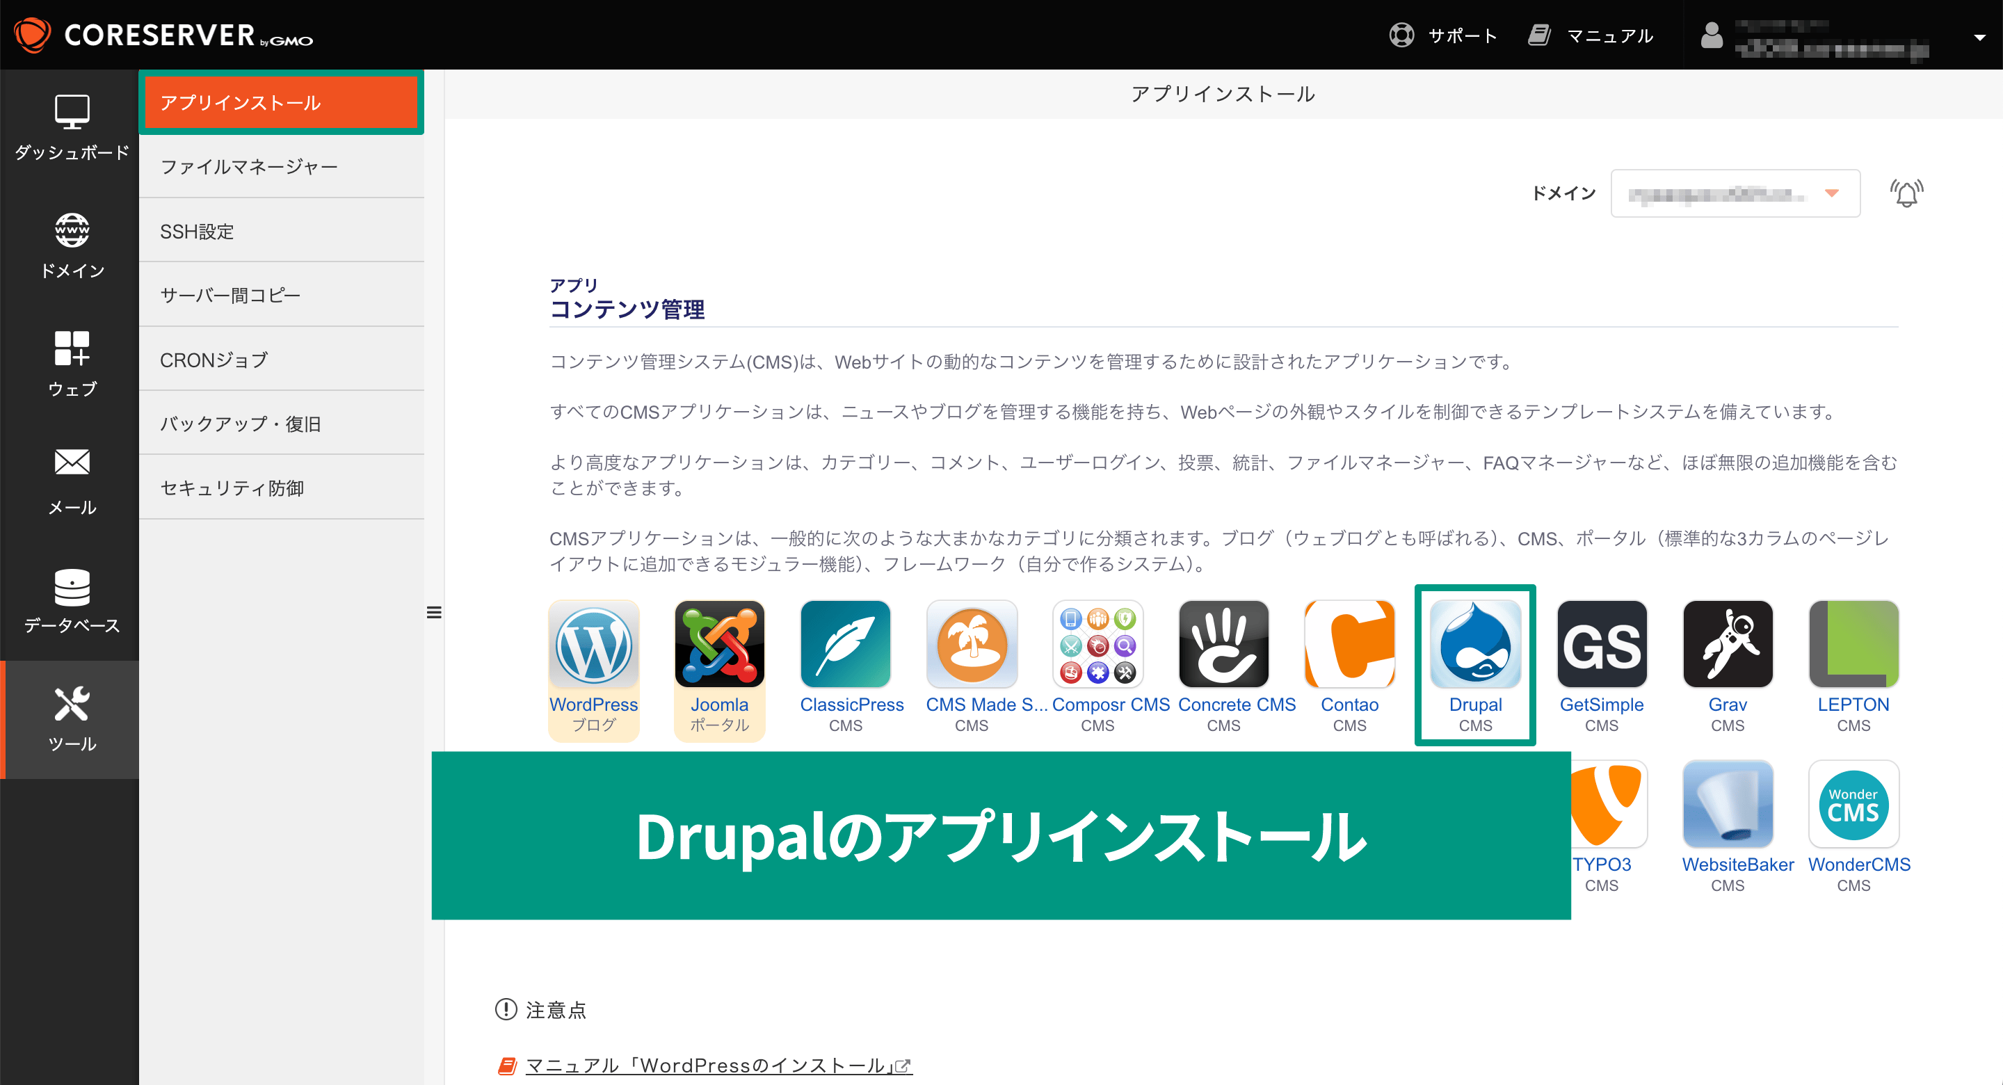Choose the Composr CMS app icon
The width and height of the screenshot is (2003, 1085).
point(1098,644)
